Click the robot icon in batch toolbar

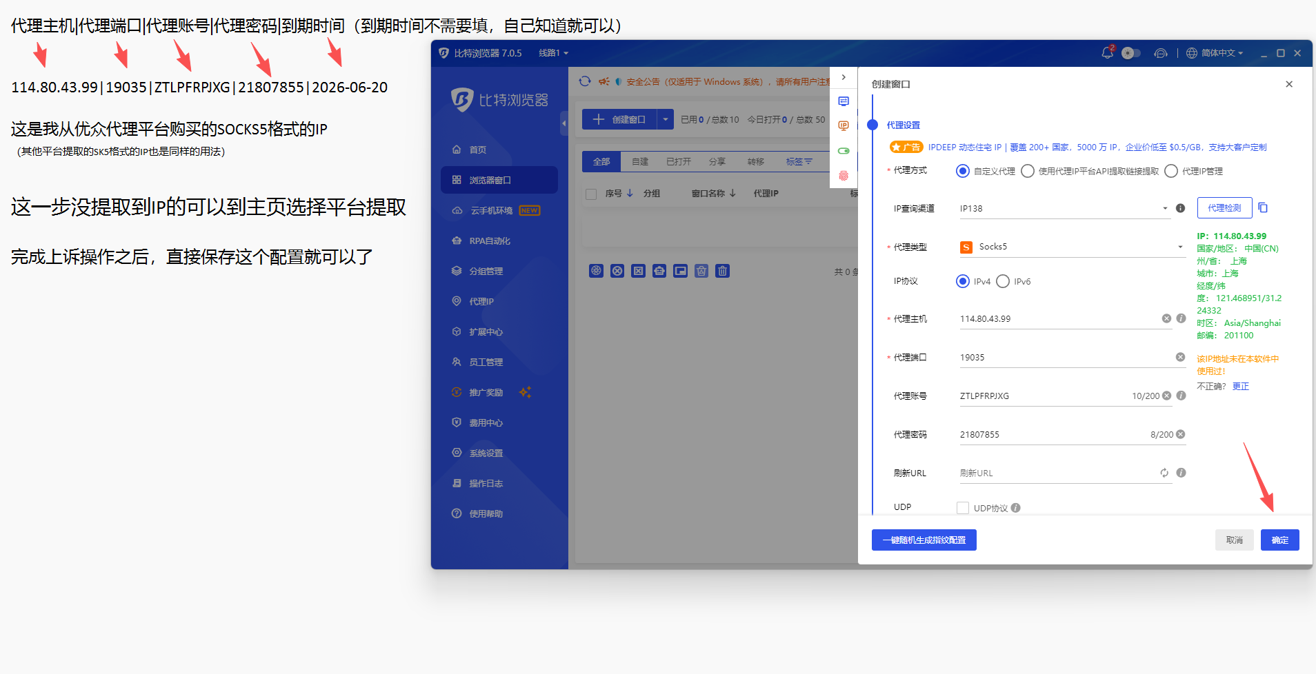click(x=659, y=271)
